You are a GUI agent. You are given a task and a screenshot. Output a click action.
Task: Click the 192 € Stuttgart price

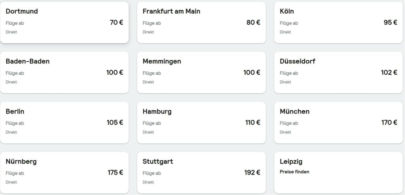click(x=252, y=173)
